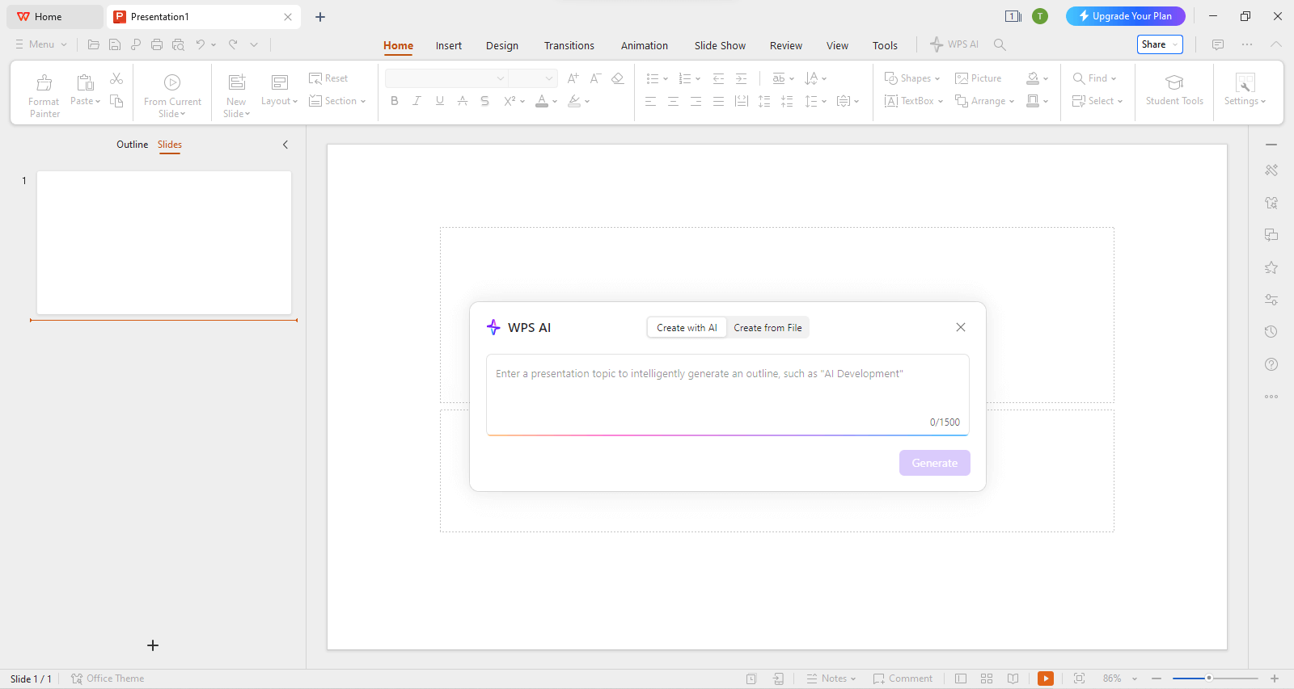
Task: Click the Open folder icon in quick access
Action: click(x=94, y=44)
